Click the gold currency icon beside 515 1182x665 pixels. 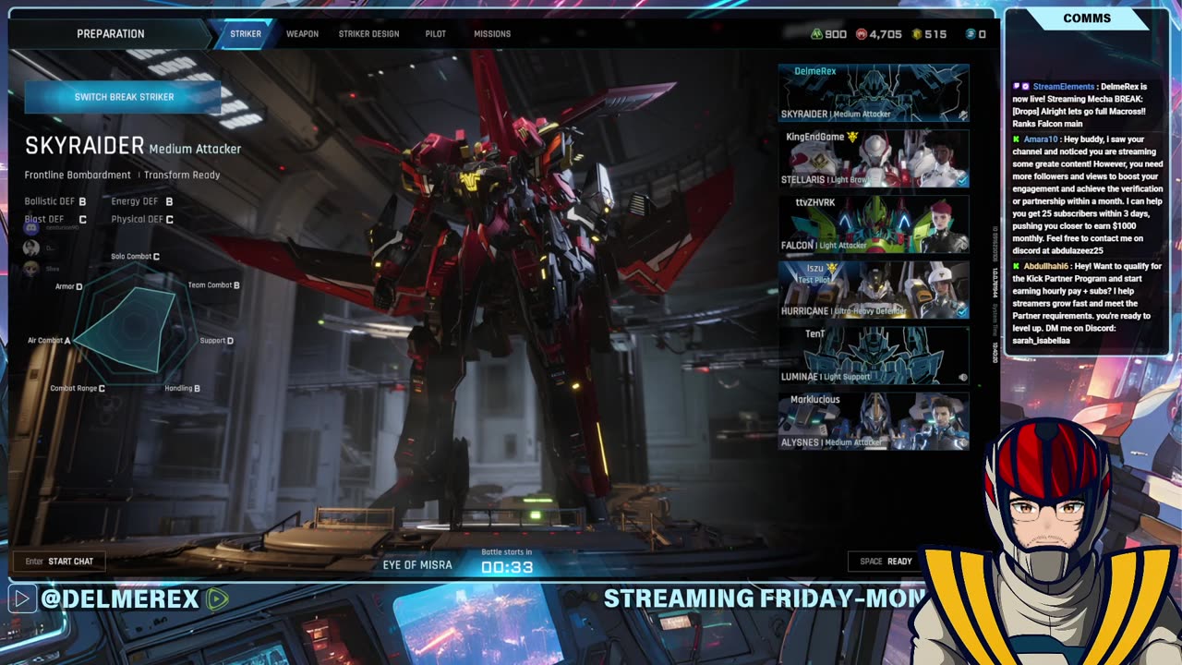tap(917, 34)
